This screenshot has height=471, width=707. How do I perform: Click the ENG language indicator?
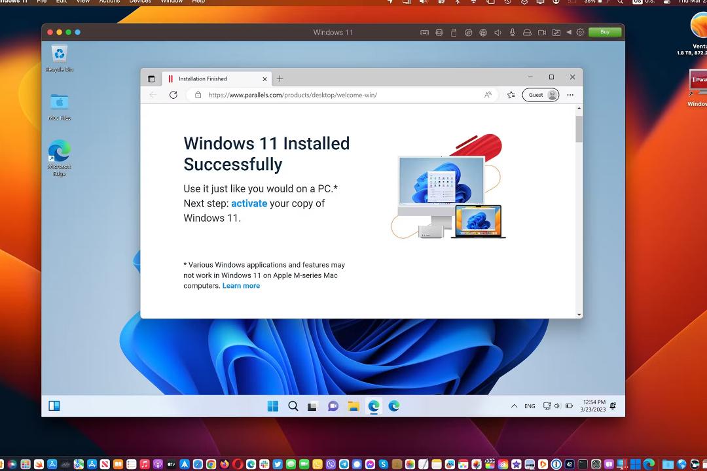pos(530,406)
